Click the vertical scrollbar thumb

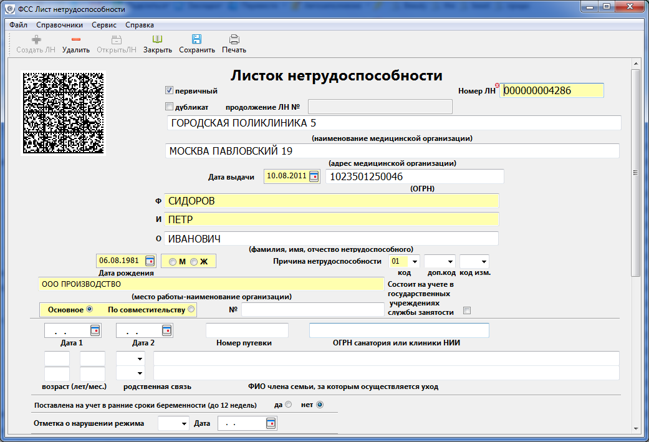coord(635,173)
